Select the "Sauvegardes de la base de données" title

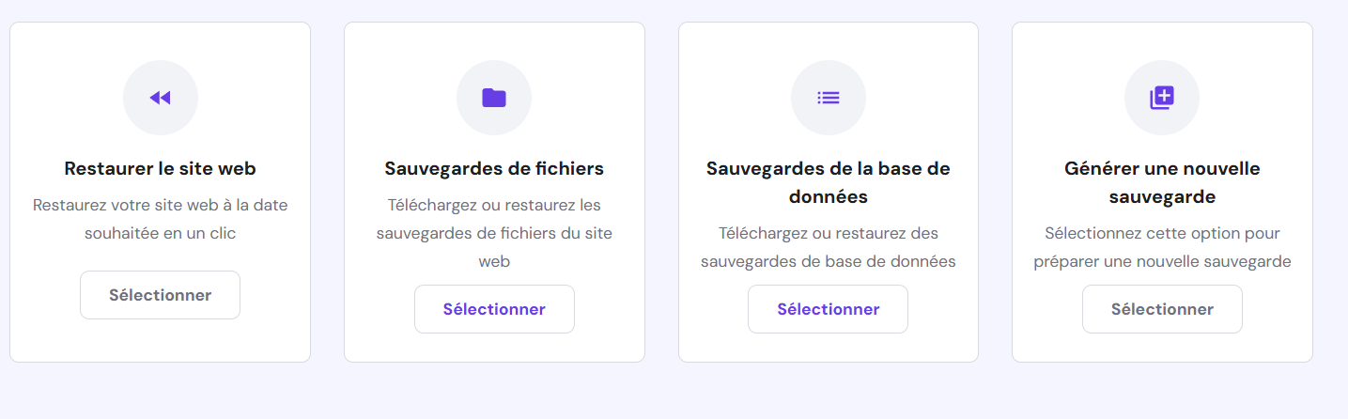[828, 183]
